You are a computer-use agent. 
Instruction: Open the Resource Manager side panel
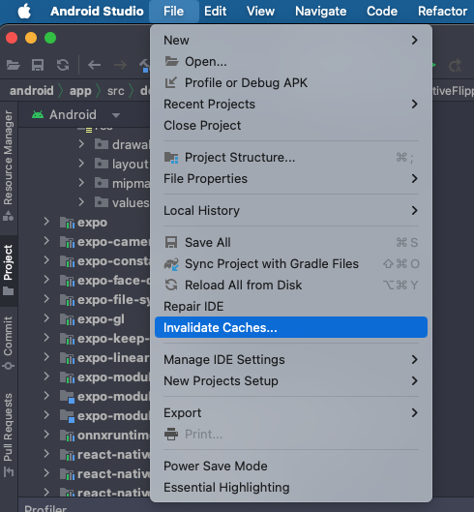pyautogui.click(x=8, y=166)
